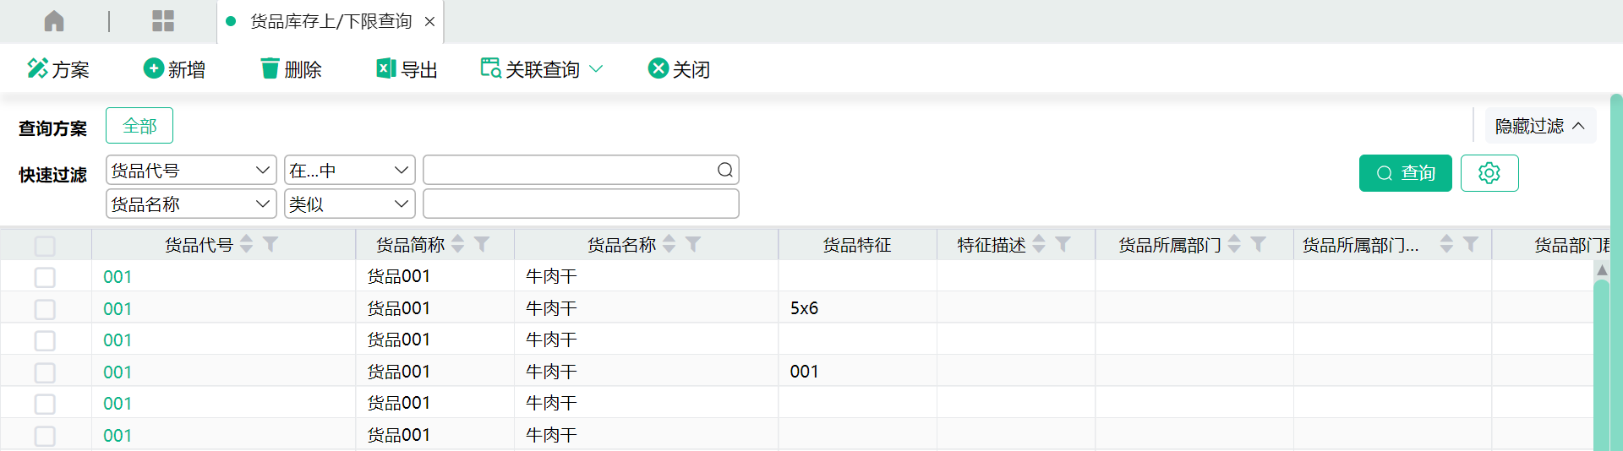Viewport: 1623px width, 451px height.
Task: Open the 货品代号 field dropdown
Action: tap(191, 171)
